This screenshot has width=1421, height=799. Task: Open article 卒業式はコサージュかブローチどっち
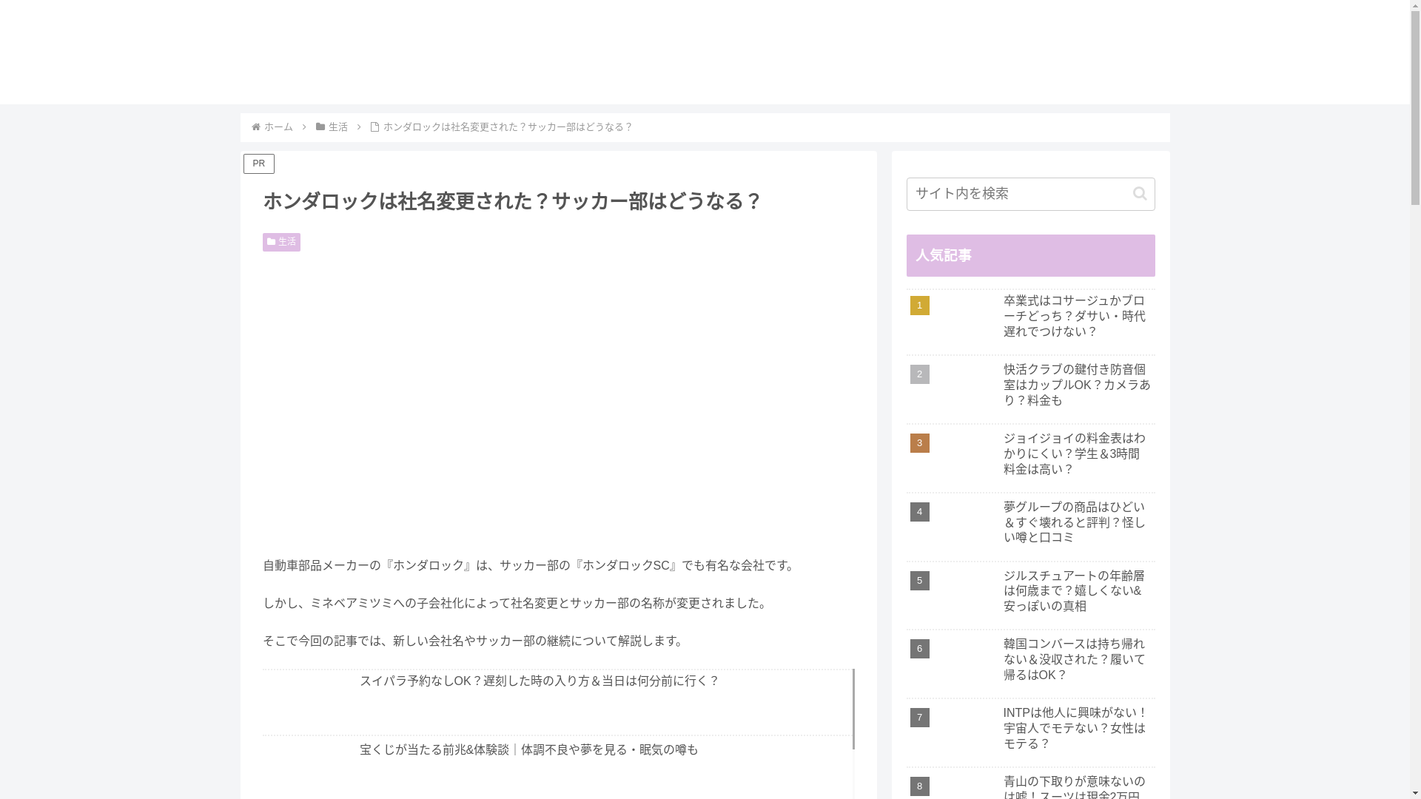pyautogui.click(x=1030, y=321)
